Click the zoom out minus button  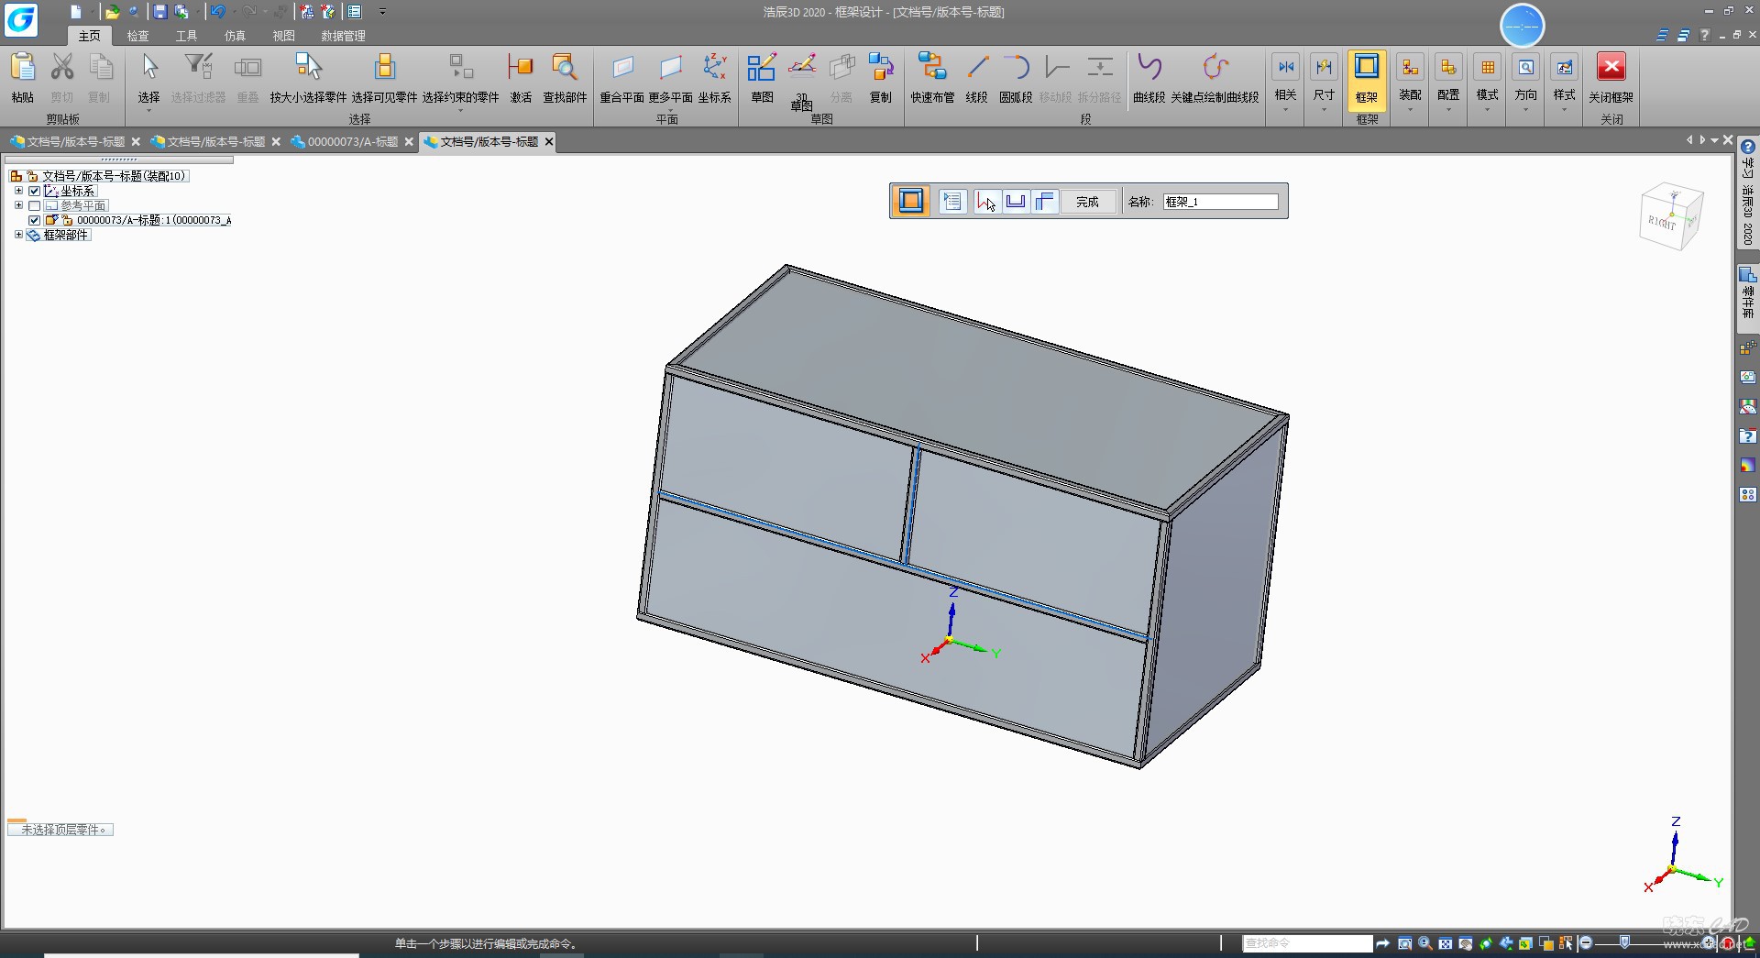tap(1586, 943)
